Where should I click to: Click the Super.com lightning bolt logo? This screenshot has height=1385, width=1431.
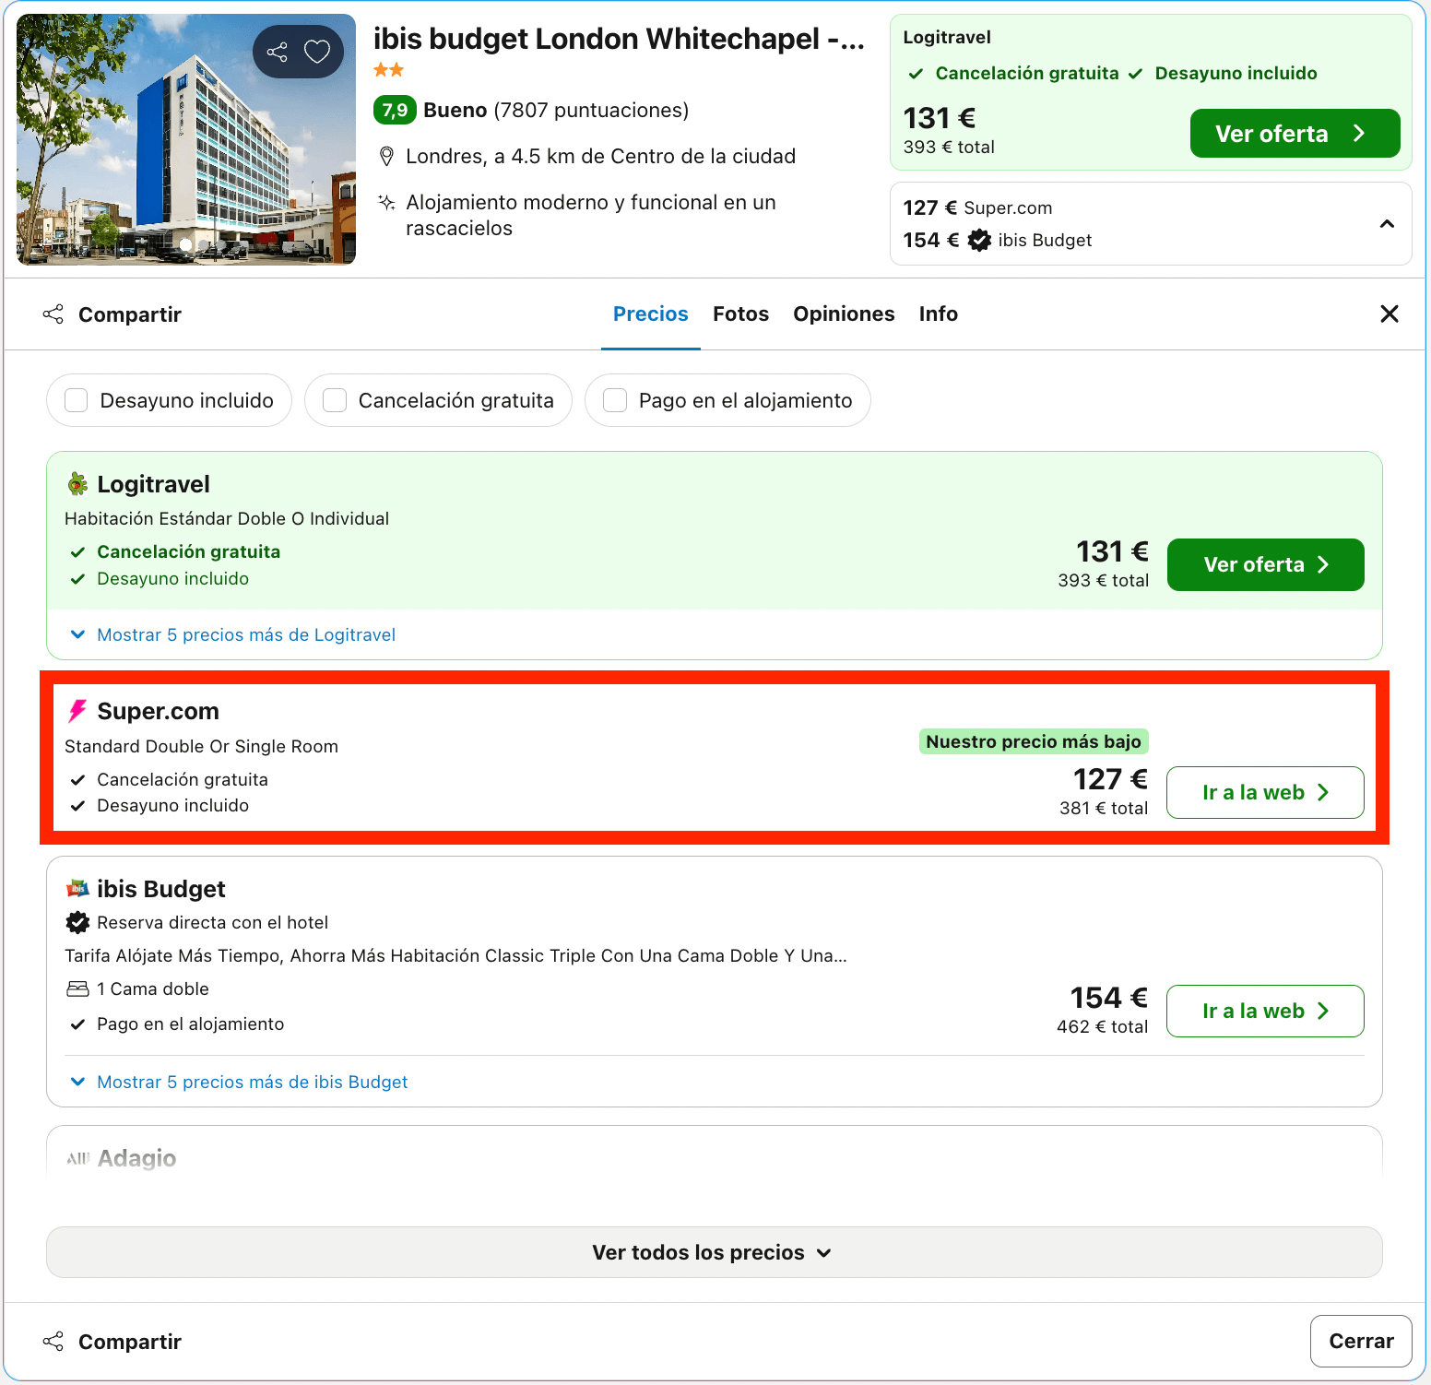click(x=77, y=711)
